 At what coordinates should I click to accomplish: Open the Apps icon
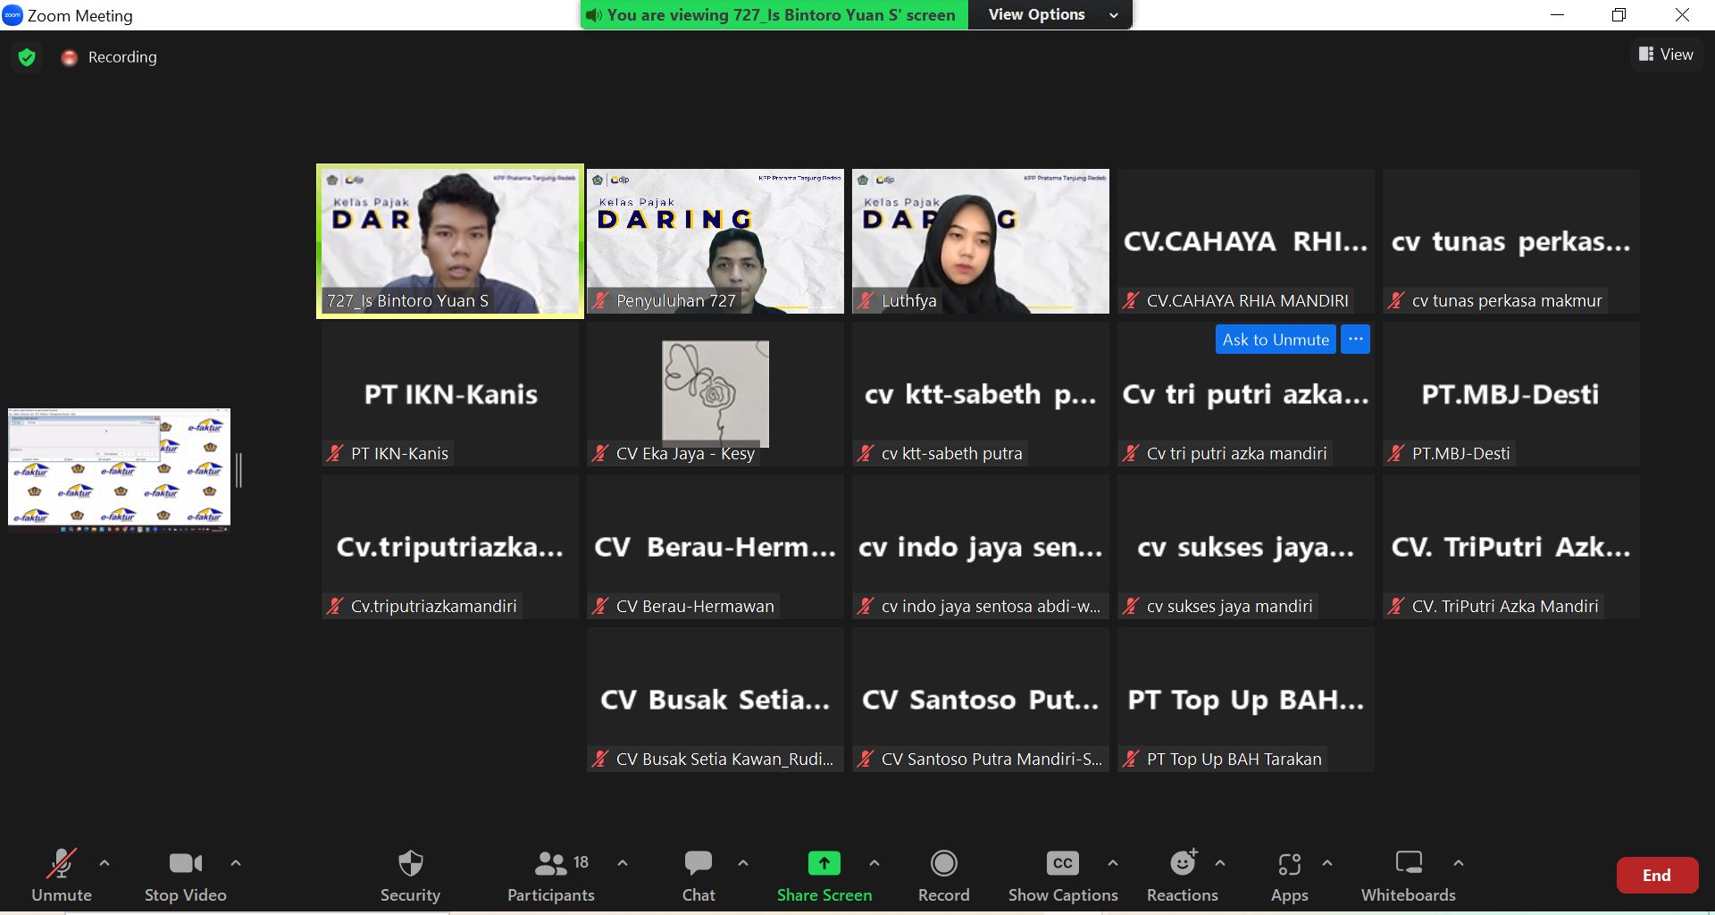(1289, 864)
